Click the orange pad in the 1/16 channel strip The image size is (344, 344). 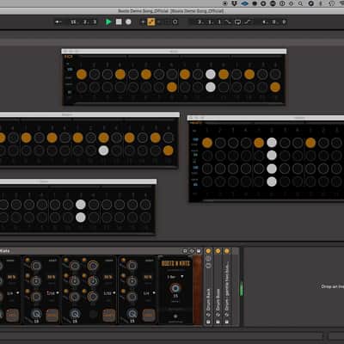(x=52, y=315)
